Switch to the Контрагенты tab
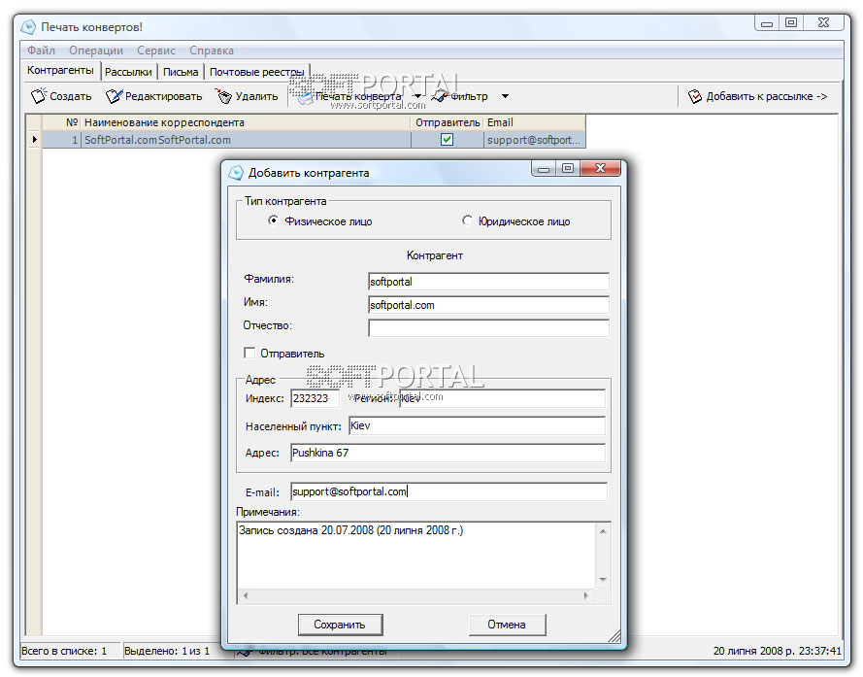 click(60, 71)
